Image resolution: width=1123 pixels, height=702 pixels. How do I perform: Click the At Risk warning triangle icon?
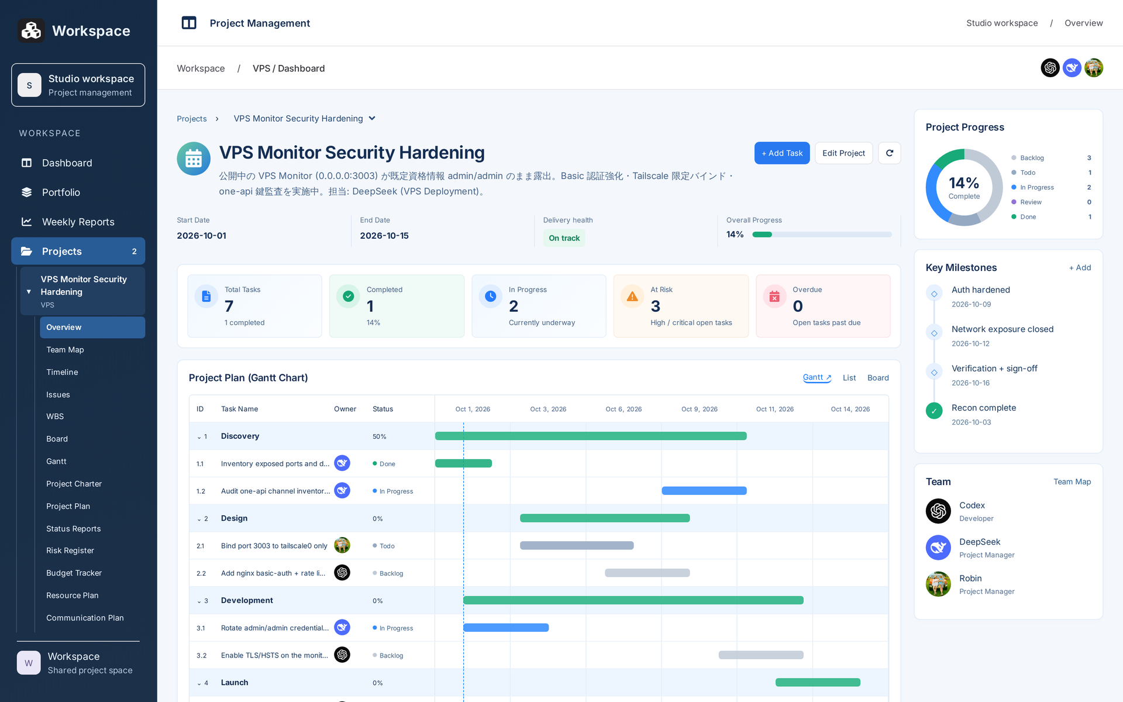point(632,297)
